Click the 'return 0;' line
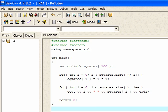Viewport: 168px width, 112px height. 68,100
